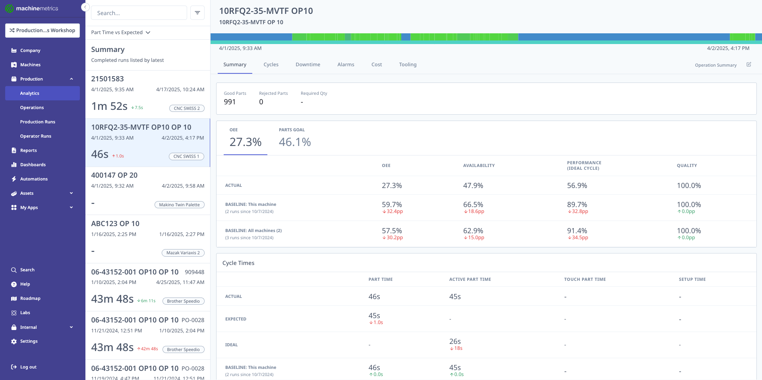Click BASELINE: All machines (2) row label
The image size is (762, 380).
253,230
